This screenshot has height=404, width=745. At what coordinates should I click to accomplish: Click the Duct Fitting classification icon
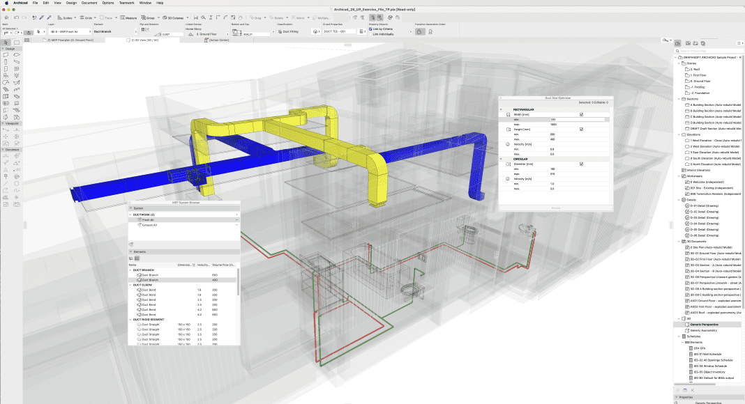point(279,31)
